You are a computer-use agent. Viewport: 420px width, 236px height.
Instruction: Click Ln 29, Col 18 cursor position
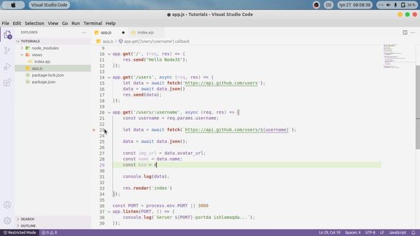click(329, 233)
